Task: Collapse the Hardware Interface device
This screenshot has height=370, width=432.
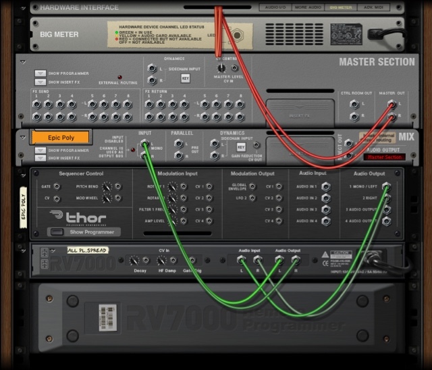Action: point(24,8)
